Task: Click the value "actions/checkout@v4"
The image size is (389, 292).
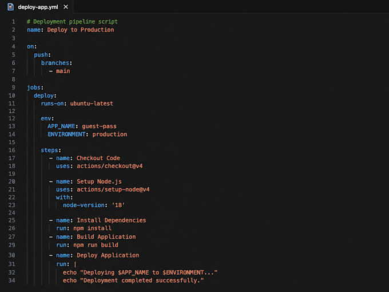Action: coord(110,166)
